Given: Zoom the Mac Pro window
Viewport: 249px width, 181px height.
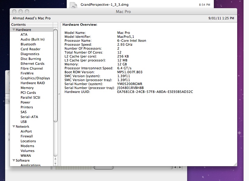Looking at the screenshot, I should [27, 12].
